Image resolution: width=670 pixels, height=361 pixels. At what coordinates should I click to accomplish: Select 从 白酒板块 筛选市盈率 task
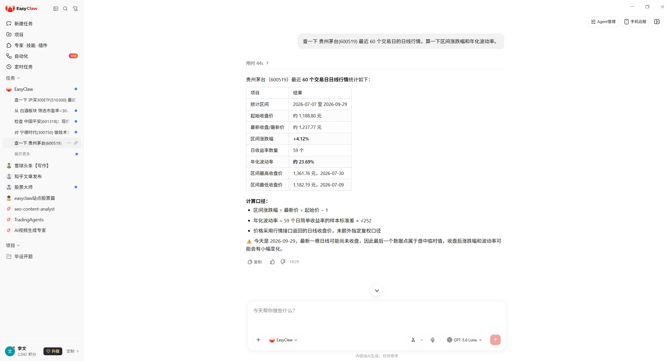[41, 111]
